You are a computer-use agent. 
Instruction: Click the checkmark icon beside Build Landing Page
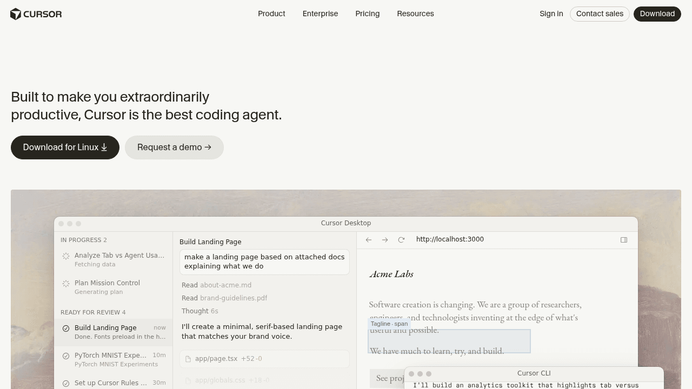point(66,328)
